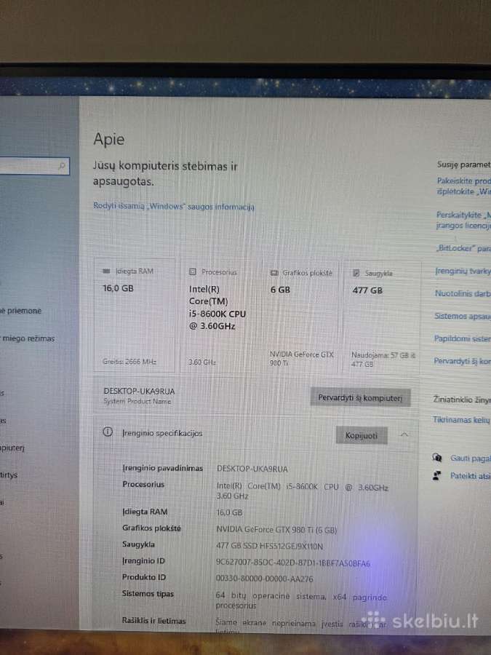The image size is (491, 655).
Task: Open Papildomi sistemos parametrai link
Action: coord(462,338)
